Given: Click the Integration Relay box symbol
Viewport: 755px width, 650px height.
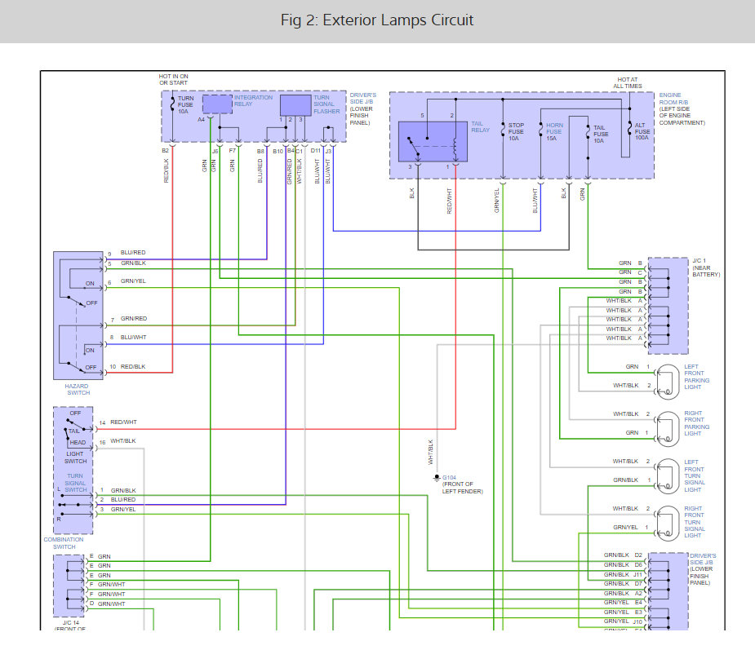Looking at the screenshot, I should coord(217,104).
